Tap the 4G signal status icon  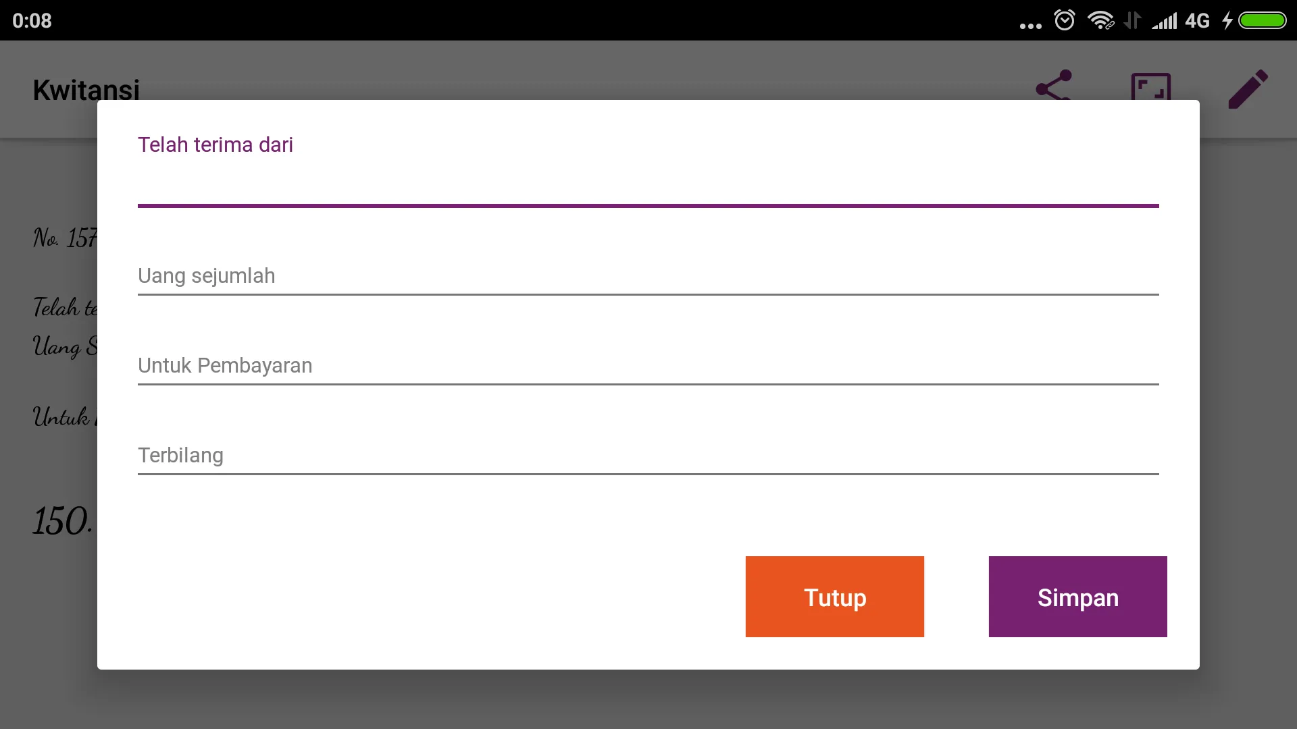(x=1205, y=20)
